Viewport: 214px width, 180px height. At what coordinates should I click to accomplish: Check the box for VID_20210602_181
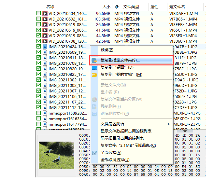click(38, 19)
